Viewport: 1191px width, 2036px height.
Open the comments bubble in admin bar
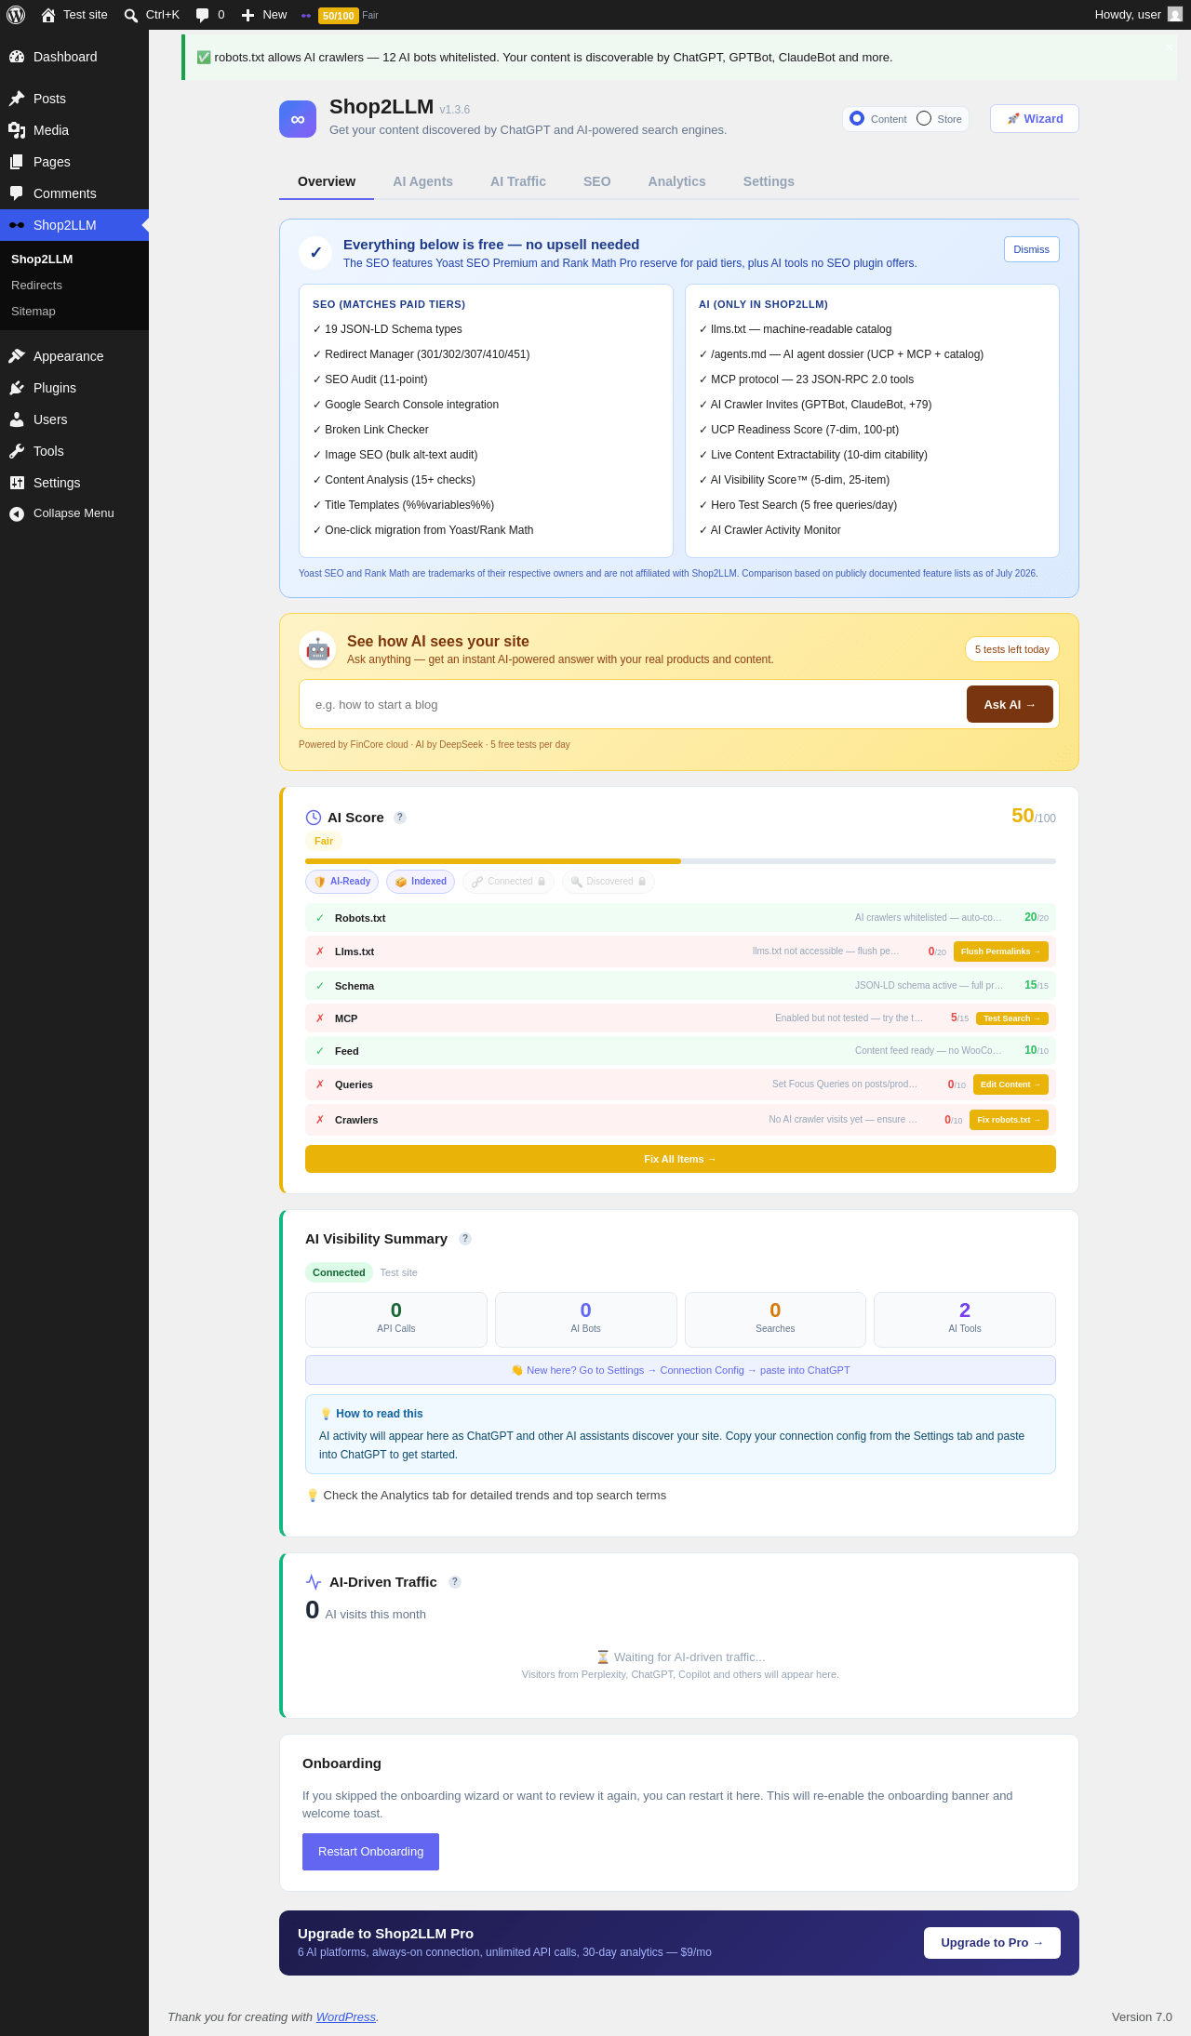(202, 15)
